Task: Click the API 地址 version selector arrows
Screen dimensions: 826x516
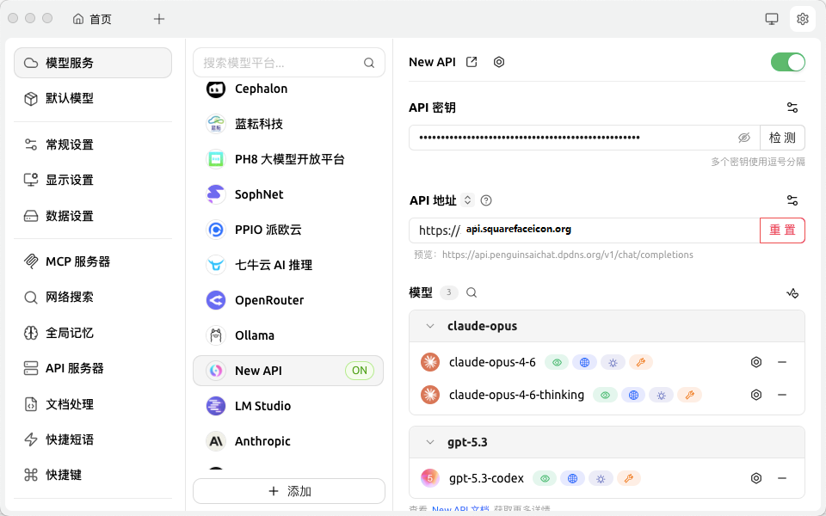Action: 466,200
